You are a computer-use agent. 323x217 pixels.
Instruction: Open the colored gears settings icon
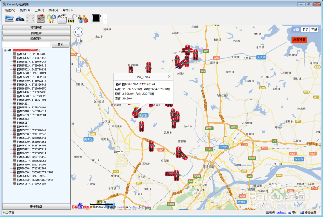[51, 19]
